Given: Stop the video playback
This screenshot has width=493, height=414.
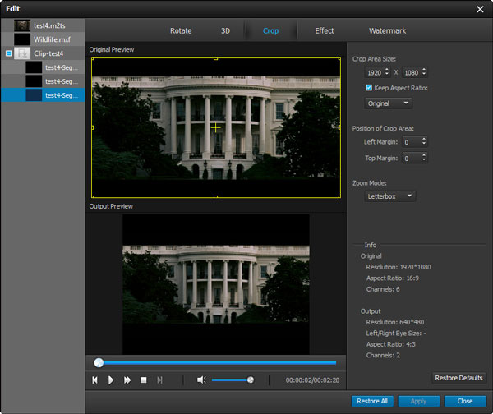Looking at the screenshot, I should [143, 380].
